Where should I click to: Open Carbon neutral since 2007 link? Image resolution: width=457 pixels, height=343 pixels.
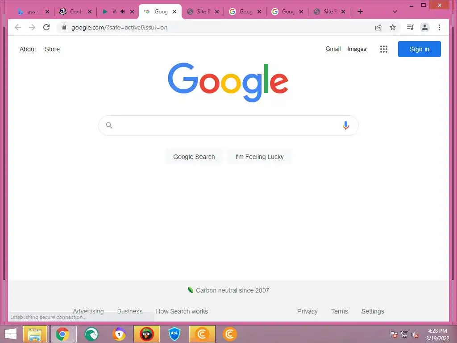(x=228, y=290)
